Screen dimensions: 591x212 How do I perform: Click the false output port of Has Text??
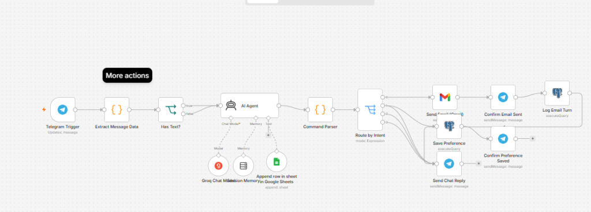(x=183, y=114)
